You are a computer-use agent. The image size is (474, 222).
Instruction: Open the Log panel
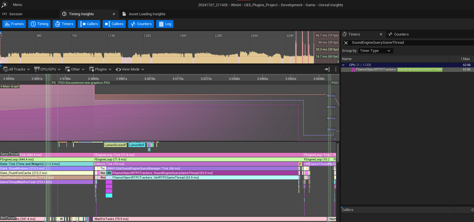pyautogui.click(x=165, y=24)
